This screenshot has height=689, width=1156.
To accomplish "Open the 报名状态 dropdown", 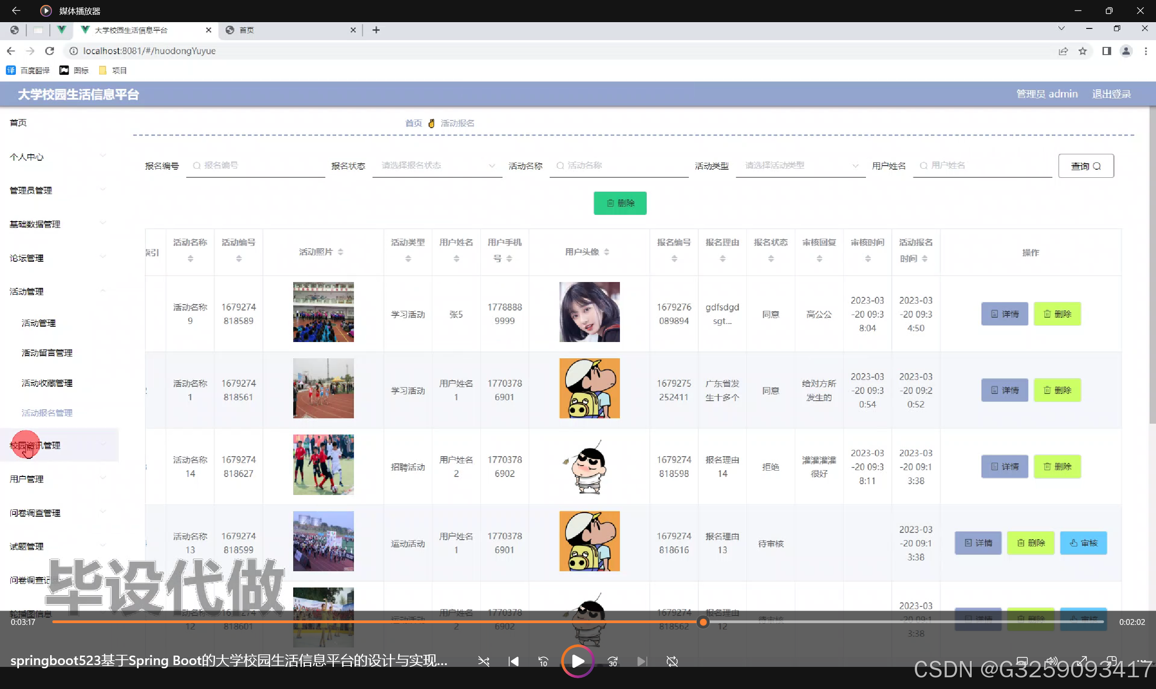I will click(x=436, y=166).
